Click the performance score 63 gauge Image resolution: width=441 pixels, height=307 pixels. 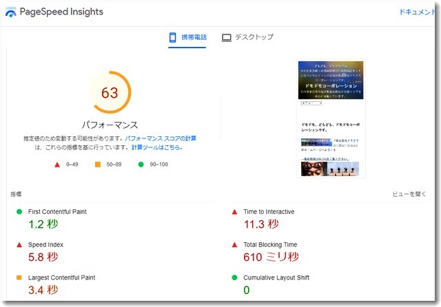click(110, 92)
